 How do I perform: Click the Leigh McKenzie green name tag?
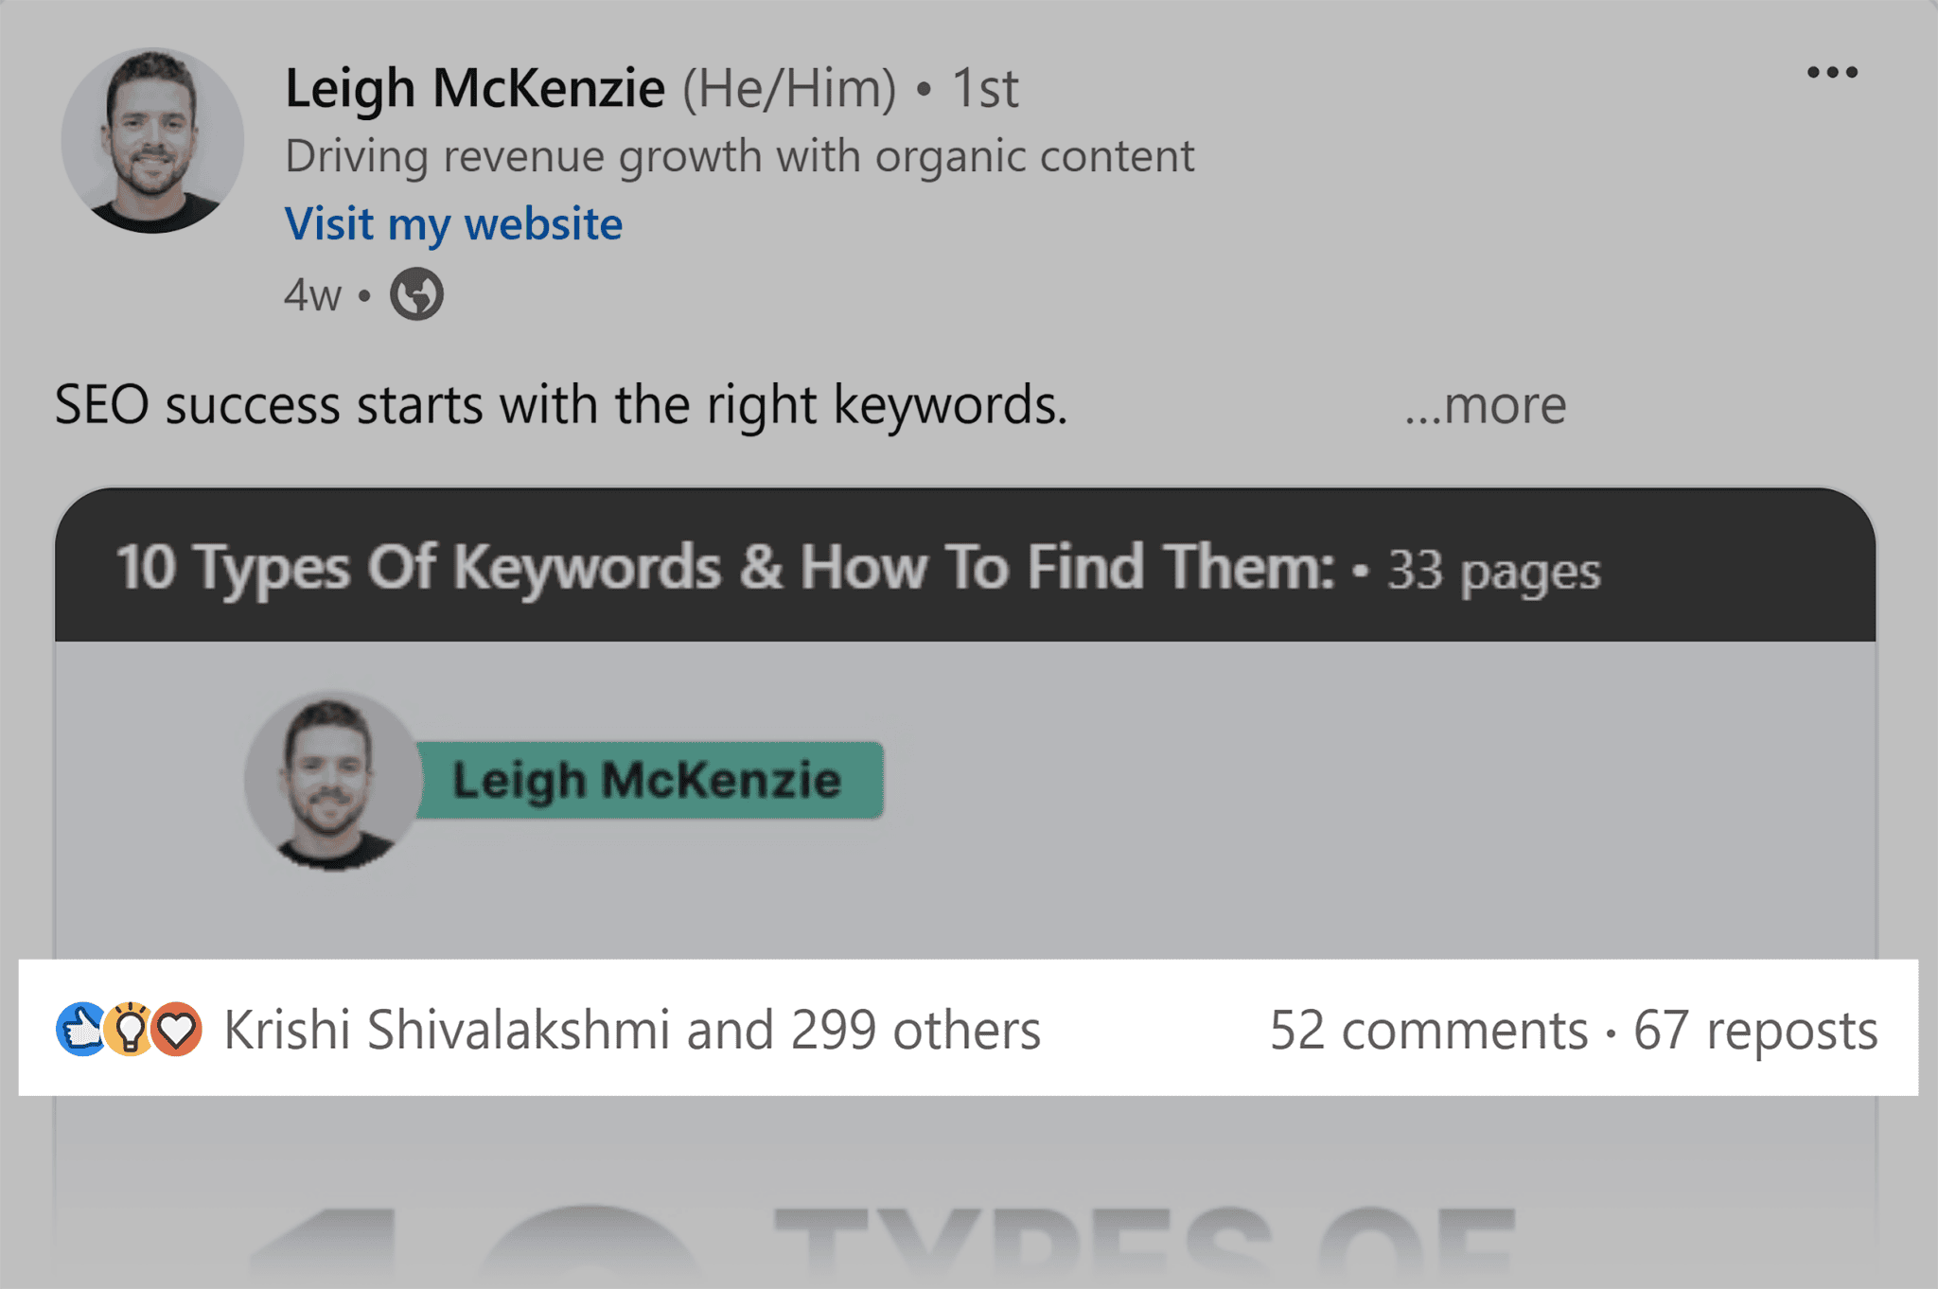pos(648,781)
